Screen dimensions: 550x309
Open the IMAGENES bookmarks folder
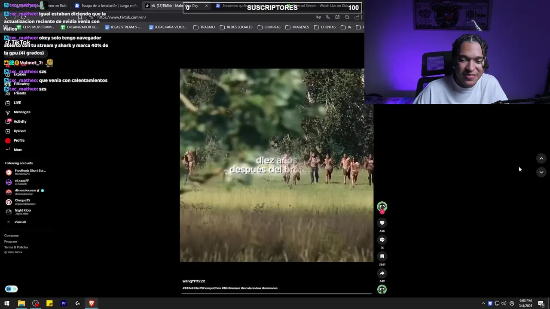pos(297,27)
